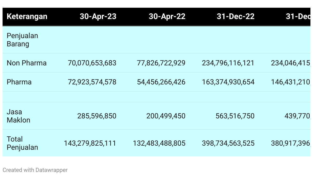Click the Keterangan column header
The width and height of the screenshot is (313, 176).
[27, 16]
